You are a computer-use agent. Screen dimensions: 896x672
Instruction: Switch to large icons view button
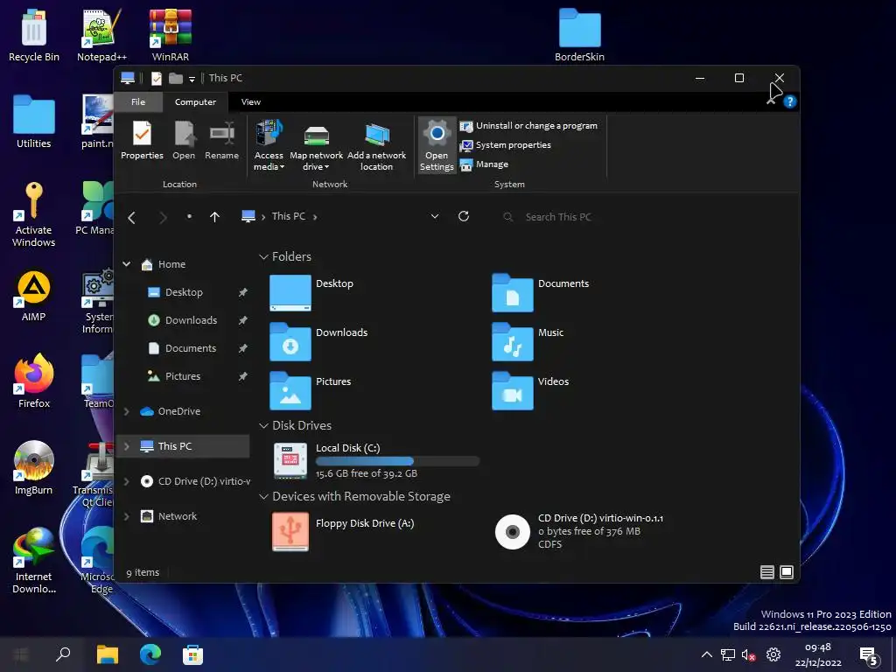tap(787, 572)
